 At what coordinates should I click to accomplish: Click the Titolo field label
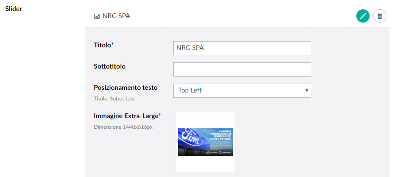pos(102,45)
